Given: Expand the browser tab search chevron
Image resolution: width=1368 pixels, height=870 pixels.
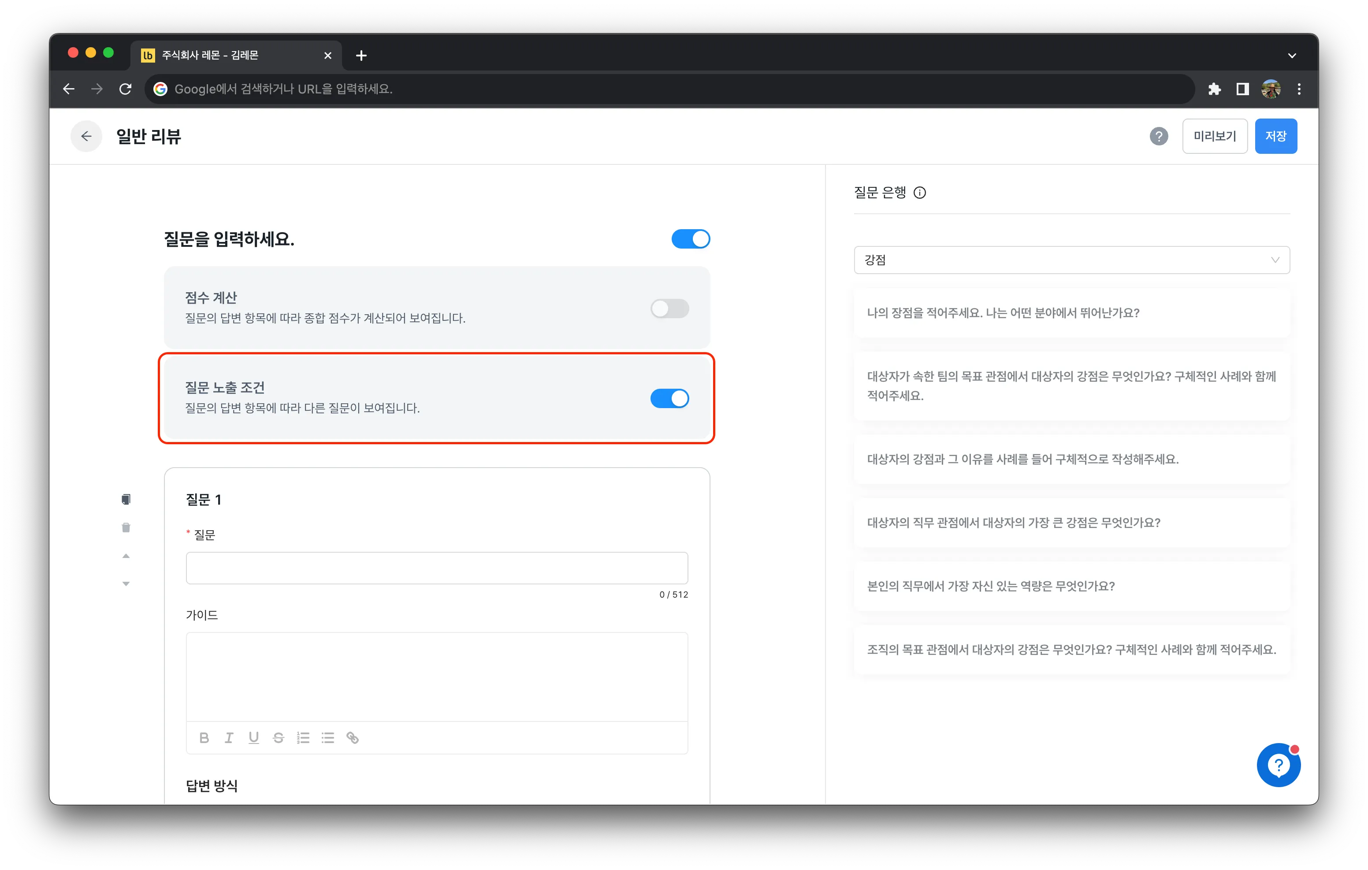Looking at the screenshot, I should click(x=1291, y=56).
